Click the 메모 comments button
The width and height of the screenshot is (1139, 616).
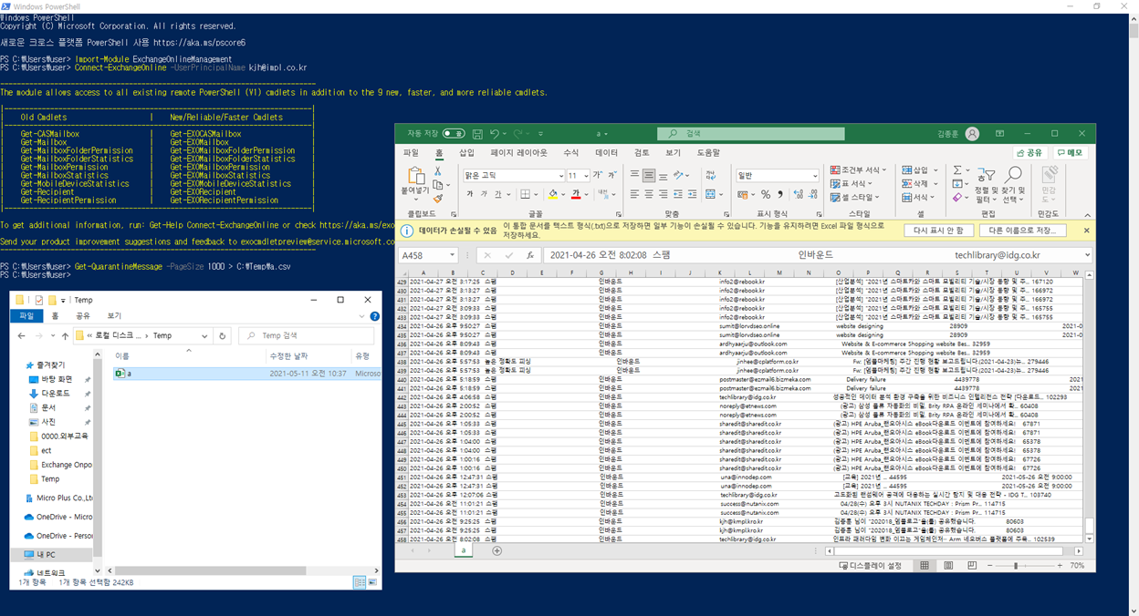1071,153
